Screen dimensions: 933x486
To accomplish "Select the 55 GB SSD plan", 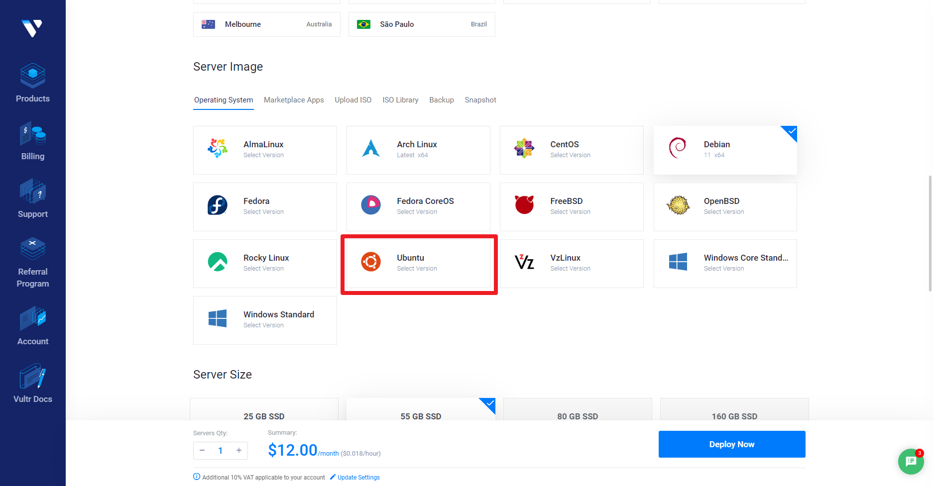I will tap(421, 409).
